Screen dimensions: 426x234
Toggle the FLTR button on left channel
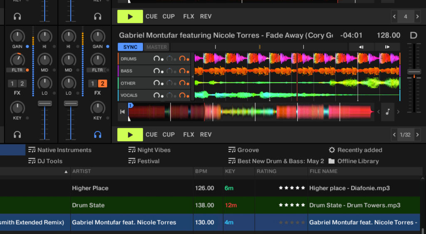pos(17,70)
